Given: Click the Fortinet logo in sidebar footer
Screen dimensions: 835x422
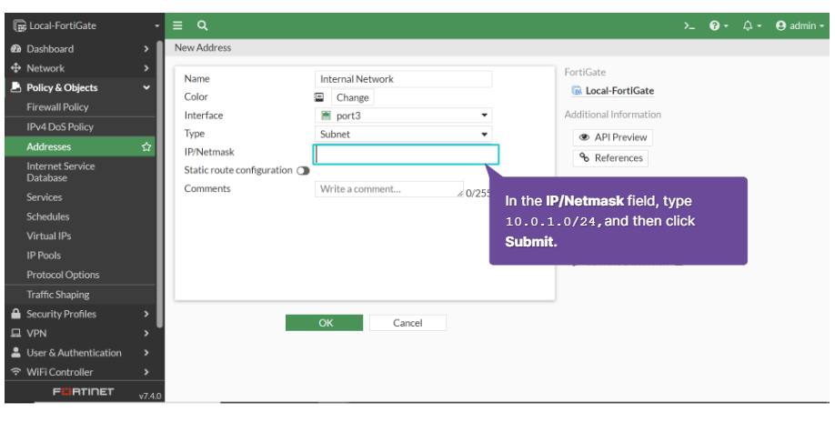Looking at the screenshot, I should pyautogui.click(x=83, y=392).
